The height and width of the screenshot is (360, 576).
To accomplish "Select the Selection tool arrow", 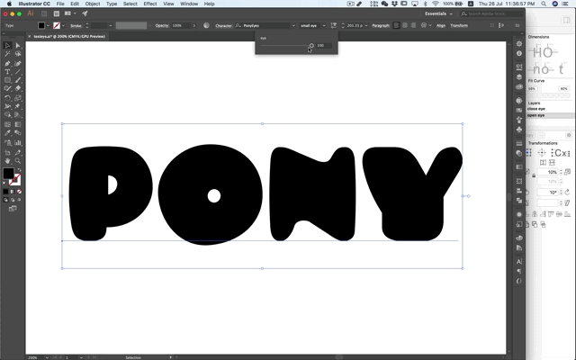I will pos(7,46).
